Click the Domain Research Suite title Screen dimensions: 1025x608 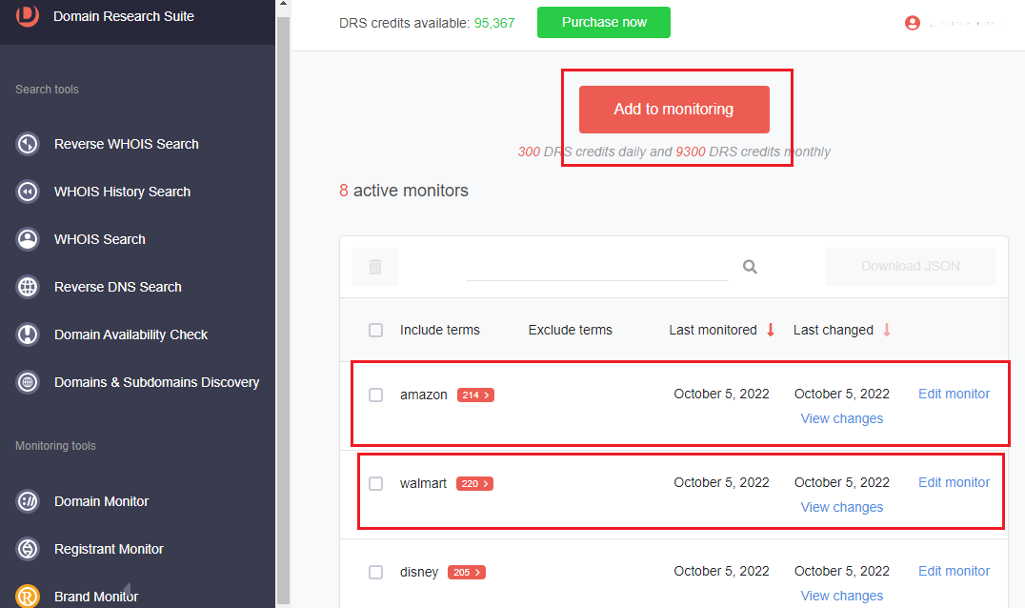click(x=124, y=16)
